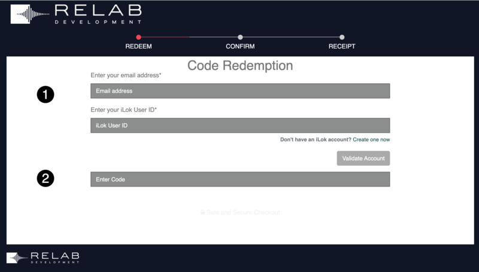Go to the REDEEM step label

click(x=138, y=47)
